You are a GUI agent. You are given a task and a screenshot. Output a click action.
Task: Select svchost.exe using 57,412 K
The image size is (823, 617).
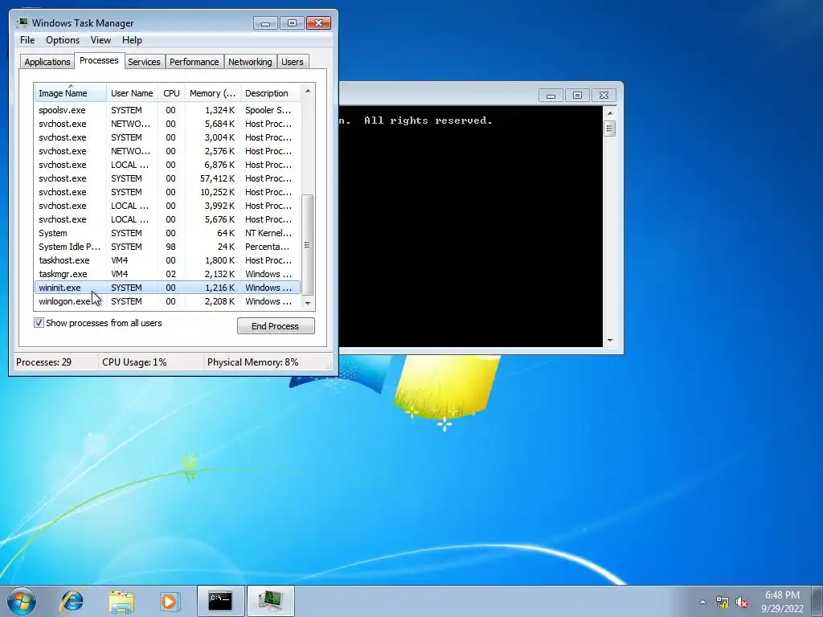(x=167, y=178)
